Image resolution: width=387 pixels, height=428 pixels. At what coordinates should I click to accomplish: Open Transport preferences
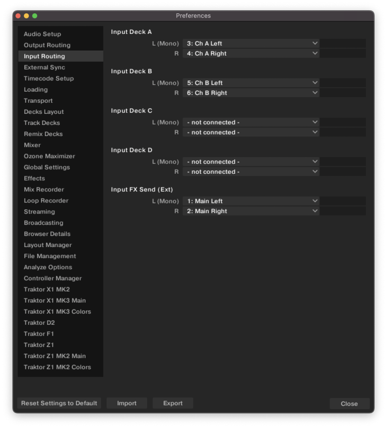click(61, 101)
